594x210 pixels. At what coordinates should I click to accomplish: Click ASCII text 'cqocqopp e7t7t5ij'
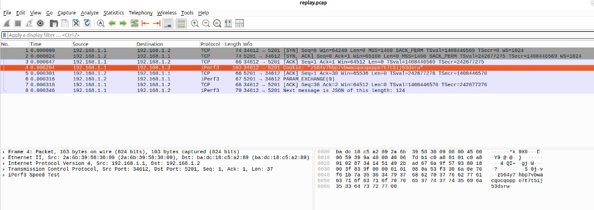(517, 180)
